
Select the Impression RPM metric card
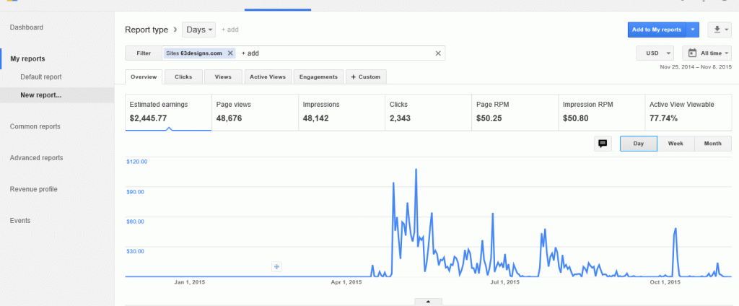(602, 112)
